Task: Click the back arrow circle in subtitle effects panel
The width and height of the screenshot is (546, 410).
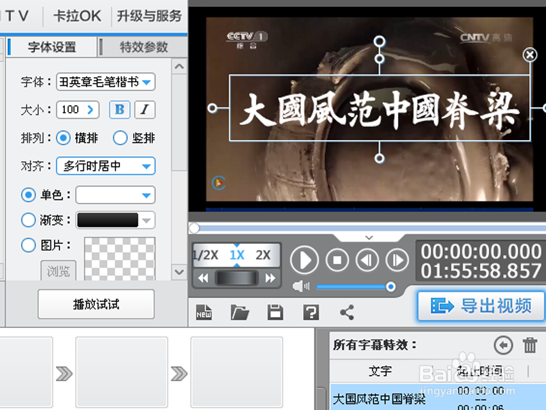Action: pyautogui.click(x=503, y=345)
